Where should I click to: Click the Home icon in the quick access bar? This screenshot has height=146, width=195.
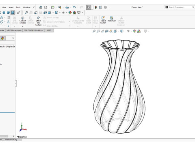(41, 7)
